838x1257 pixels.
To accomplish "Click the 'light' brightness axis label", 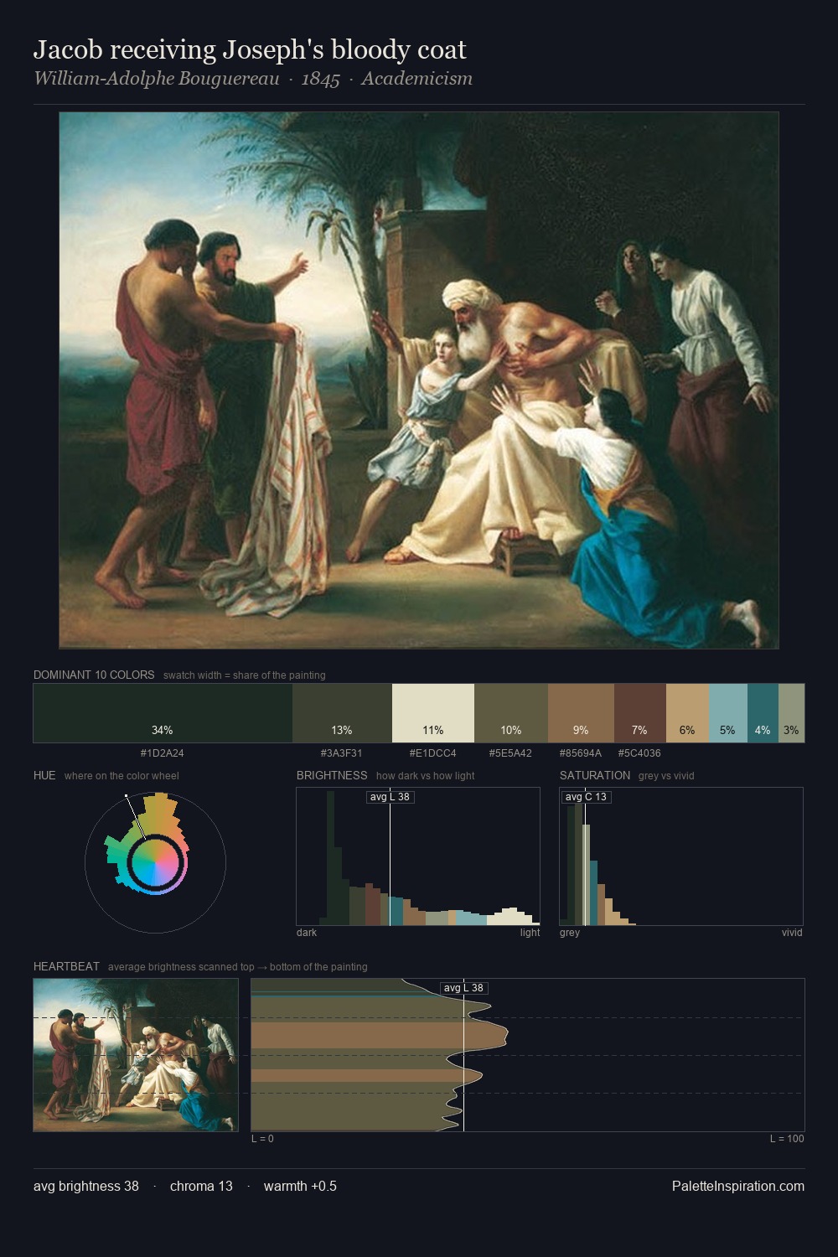I will coord(530,933).
